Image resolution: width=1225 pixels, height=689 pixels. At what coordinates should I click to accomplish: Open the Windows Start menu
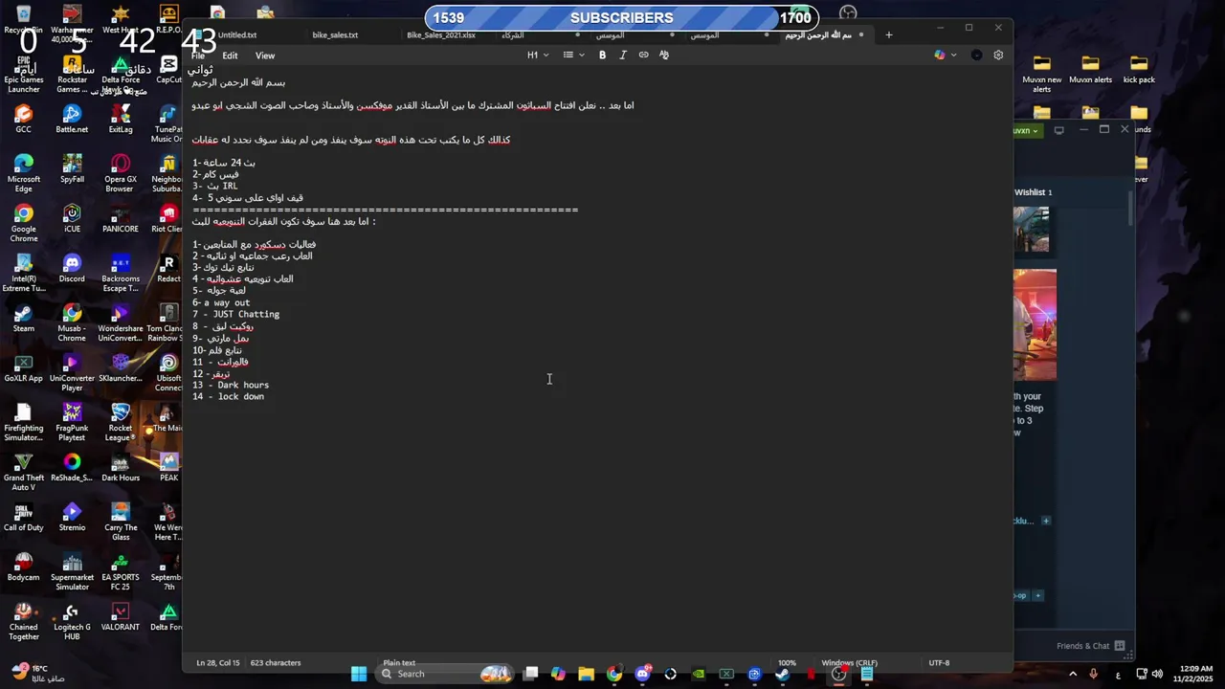click(x=358, y=674)
